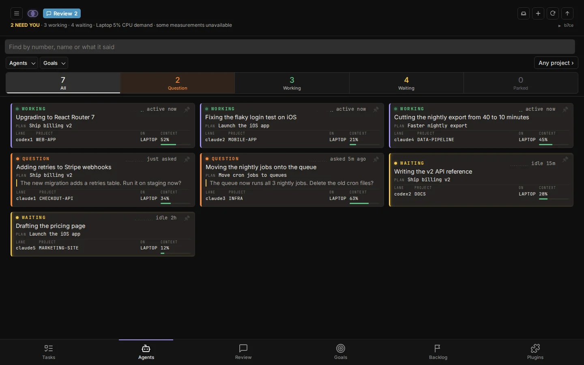
Task: Click the plus icon to add
Action: [x=538, y=13]
